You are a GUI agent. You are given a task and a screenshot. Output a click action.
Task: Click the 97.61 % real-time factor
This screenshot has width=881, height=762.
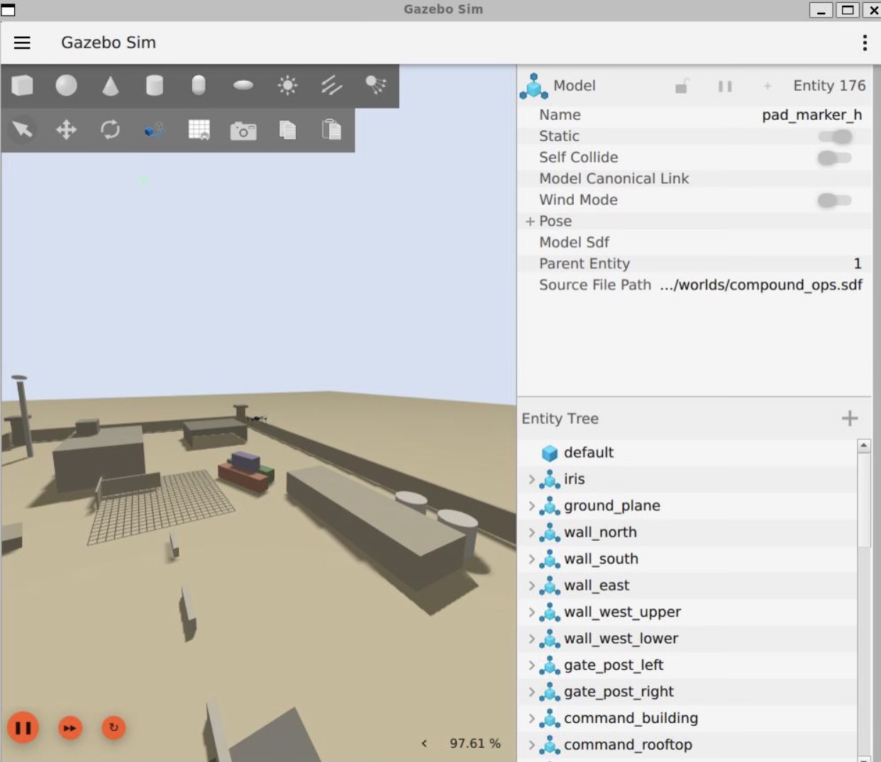click(x=475, y=744)
